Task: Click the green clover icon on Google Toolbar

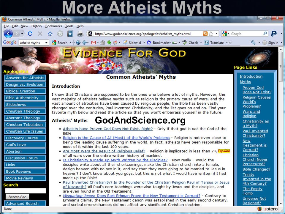Action: [109, 43]
